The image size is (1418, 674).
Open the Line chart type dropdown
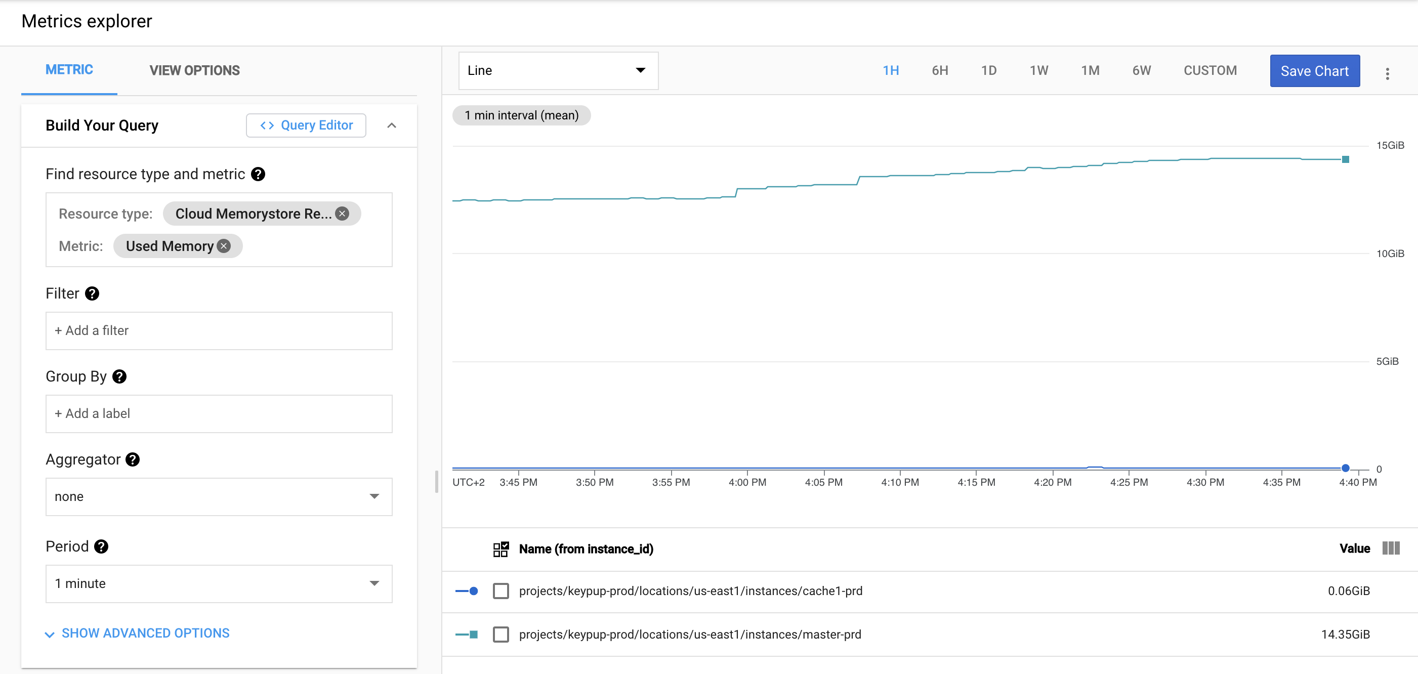[x=558, y=70]
